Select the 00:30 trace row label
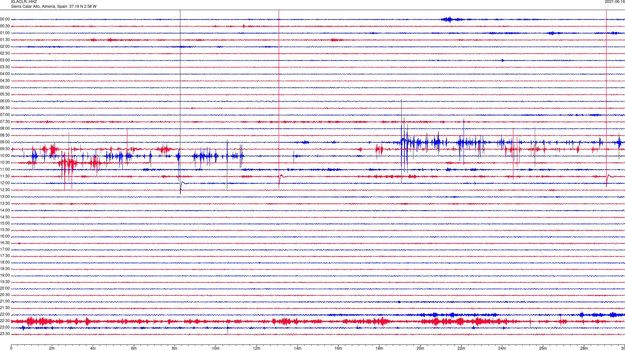Viewport: 625px width, 351px height. click(x=5, y=26)
